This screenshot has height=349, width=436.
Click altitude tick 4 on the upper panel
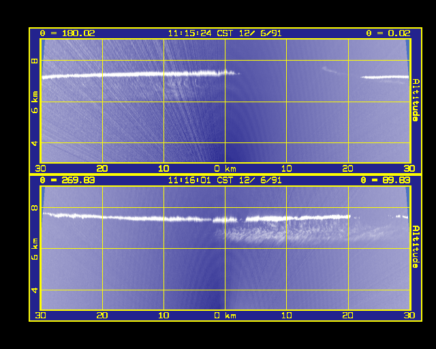(x=35, y=143)
